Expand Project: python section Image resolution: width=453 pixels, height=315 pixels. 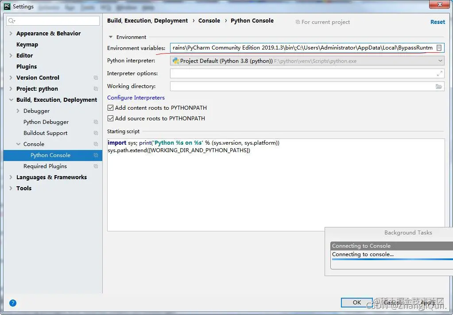[11, 88]
